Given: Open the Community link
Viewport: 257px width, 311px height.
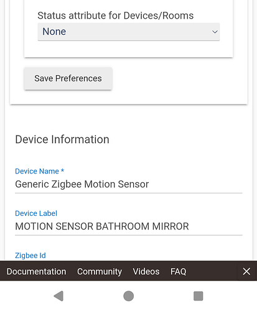Looking at the screenshot, I should (100, 271).
